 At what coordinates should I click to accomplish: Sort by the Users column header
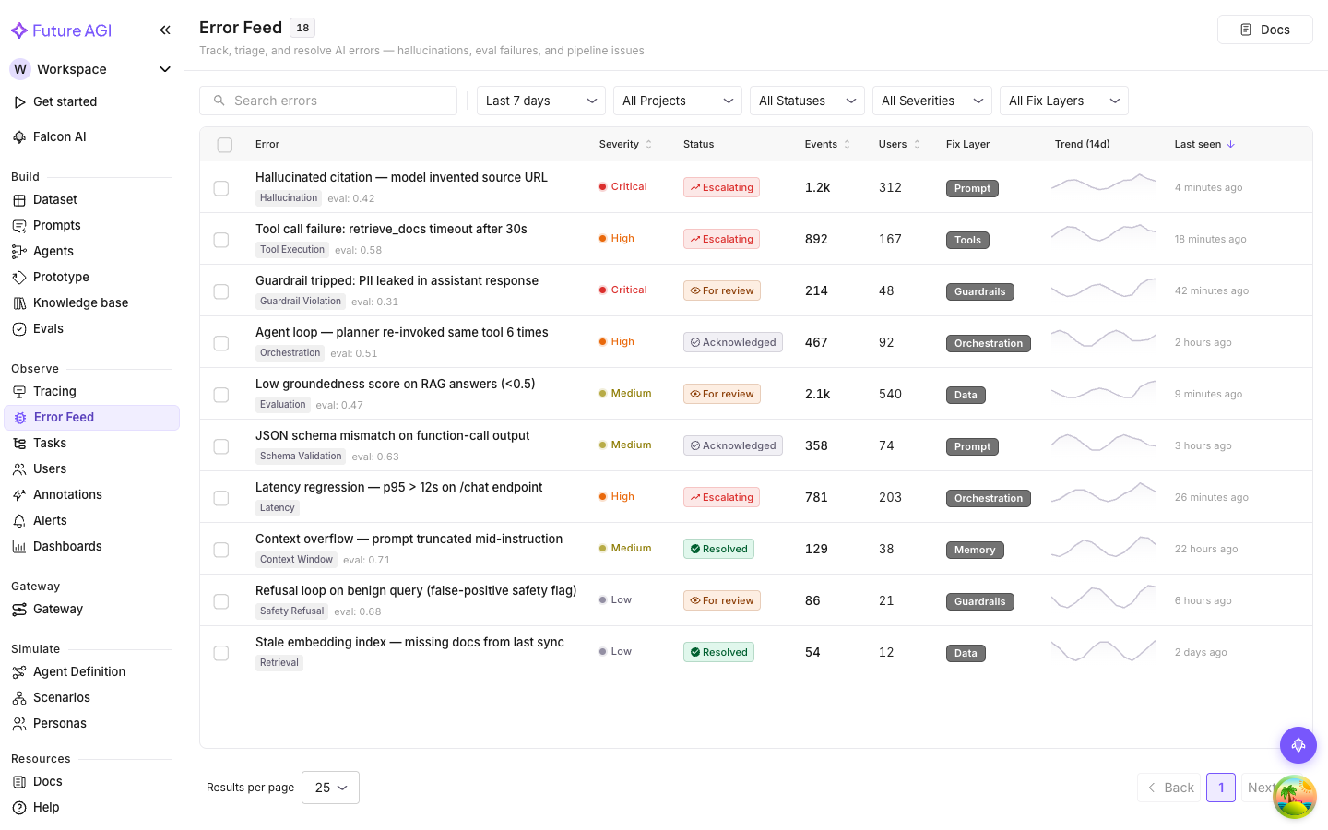[x=899, y=144]
